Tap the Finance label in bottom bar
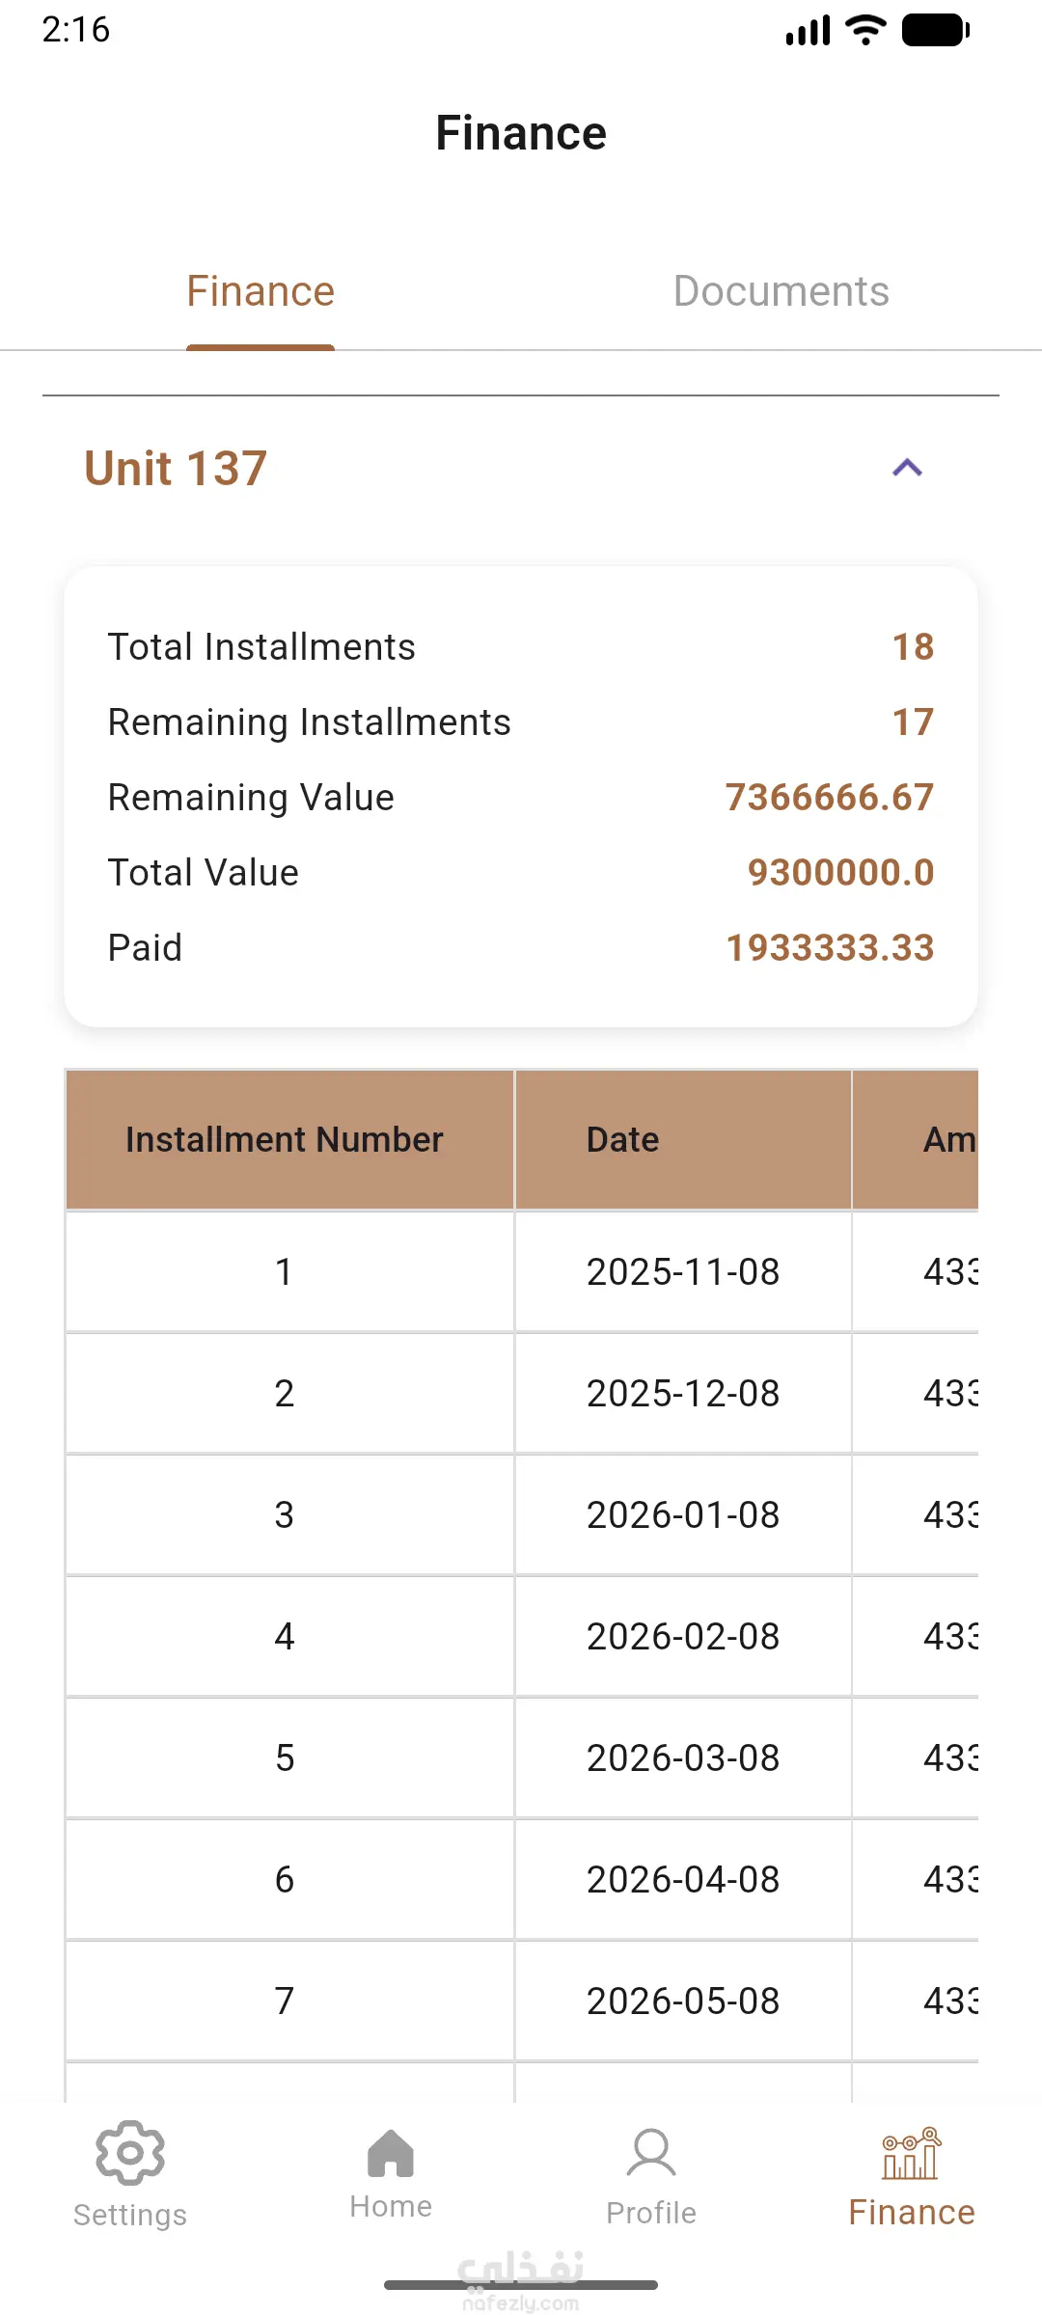Image resolution: width=1042 pixels, height=2315 pixels. point(912,2212)
